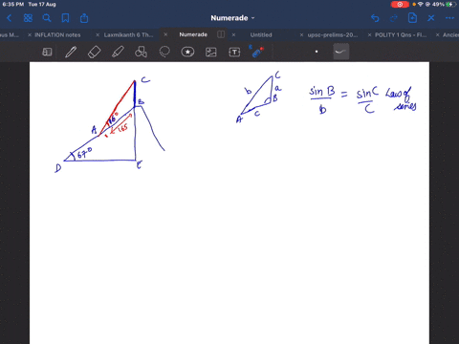The width and height of the screenshot is (459, 344).
Task: Select the Text box tool
Action: (x=234, y=52)
